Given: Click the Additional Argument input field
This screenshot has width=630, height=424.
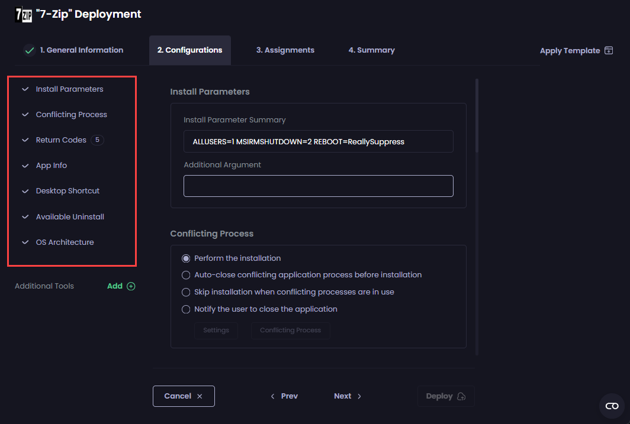Looking at the screenshot, I should point(318,186).
